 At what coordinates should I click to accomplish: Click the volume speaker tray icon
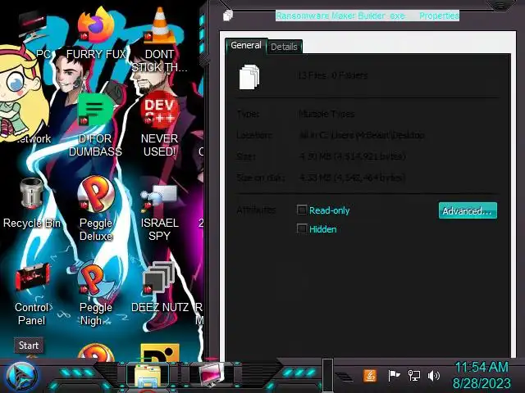coord(434,376)
